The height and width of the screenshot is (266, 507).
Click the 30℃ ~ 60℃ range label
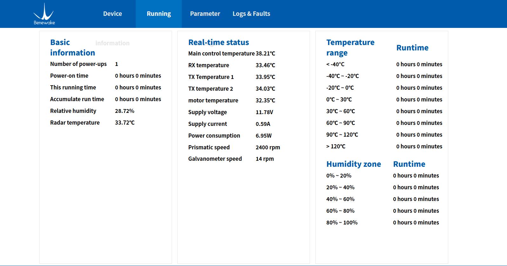340,111
